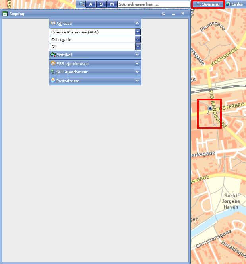The image size is (246, 264).
Task: Open the Søgning toolbar button
Action: 208,4
